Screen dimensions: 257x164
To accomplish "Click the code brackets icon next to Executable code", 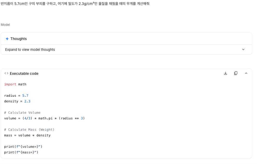I will click(x=6, y=73).
